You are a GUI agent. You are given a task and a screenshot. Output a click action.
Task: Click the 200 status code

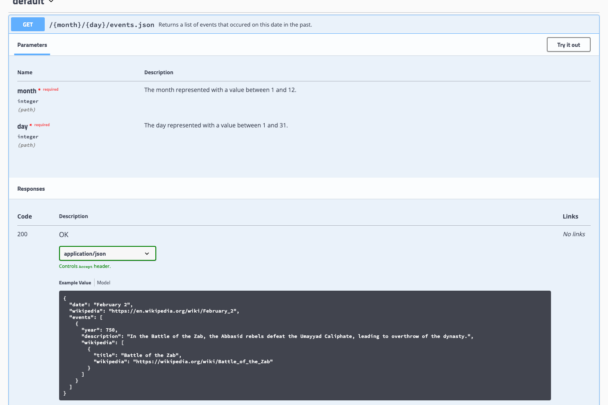coord(22,234)
